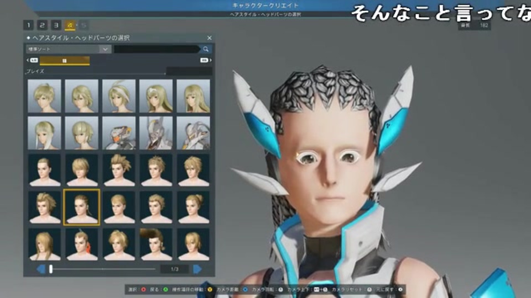Viewport: 531px width, 298px height.
Task: Choose the big pompadour hairstyle thumbnail
Action: [x=156, y=244]
